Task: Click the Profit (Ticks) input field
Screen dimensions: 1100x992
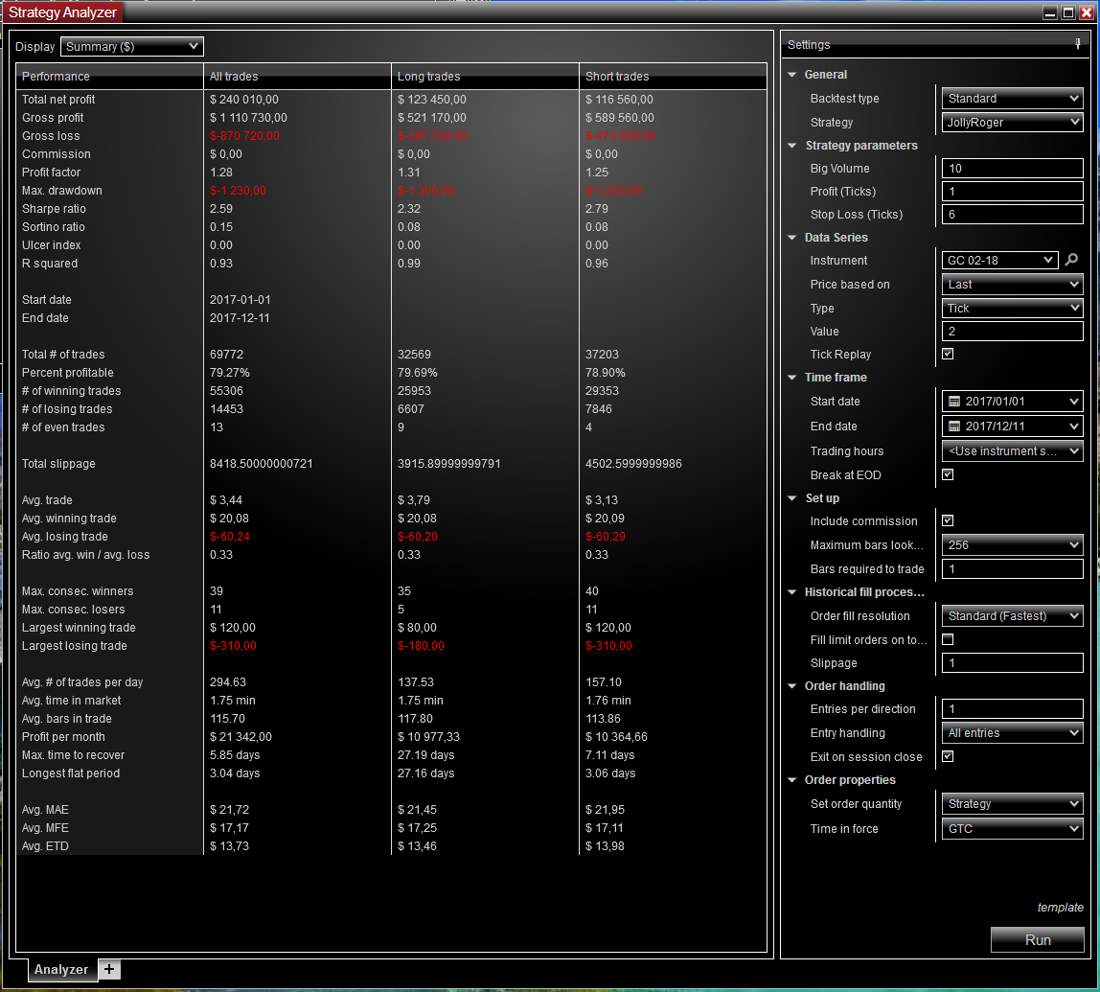Action: point(1012,192)
